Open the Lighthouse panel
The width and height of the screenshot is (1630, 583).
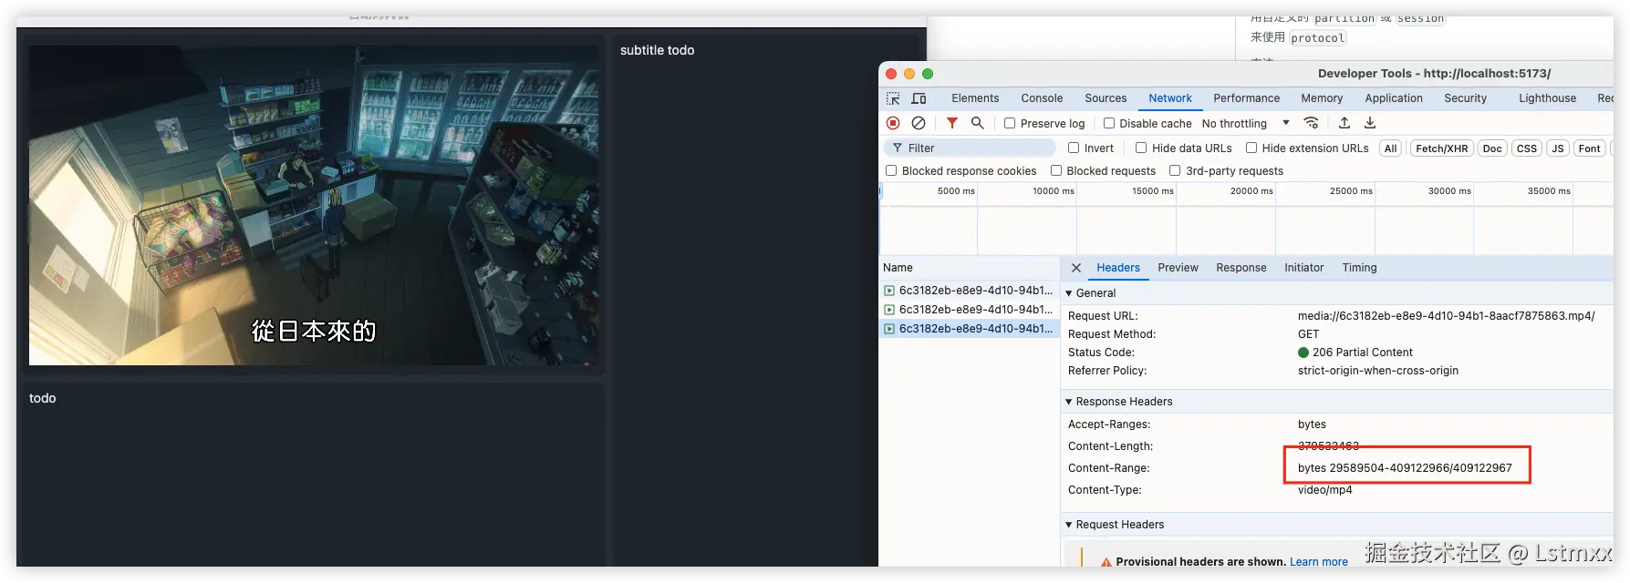click(x=1547, y=98)
